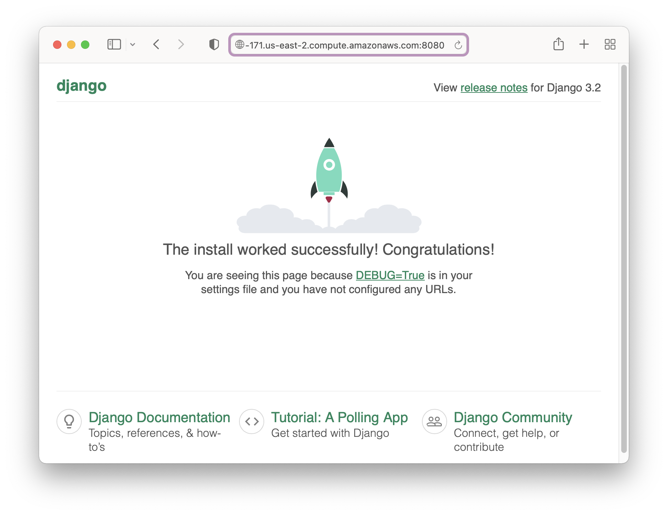Image resolution: width=668 pixels, height=515 pixels.
Task: Open the DEBUG=True link
Action: (x=390, y=275)
